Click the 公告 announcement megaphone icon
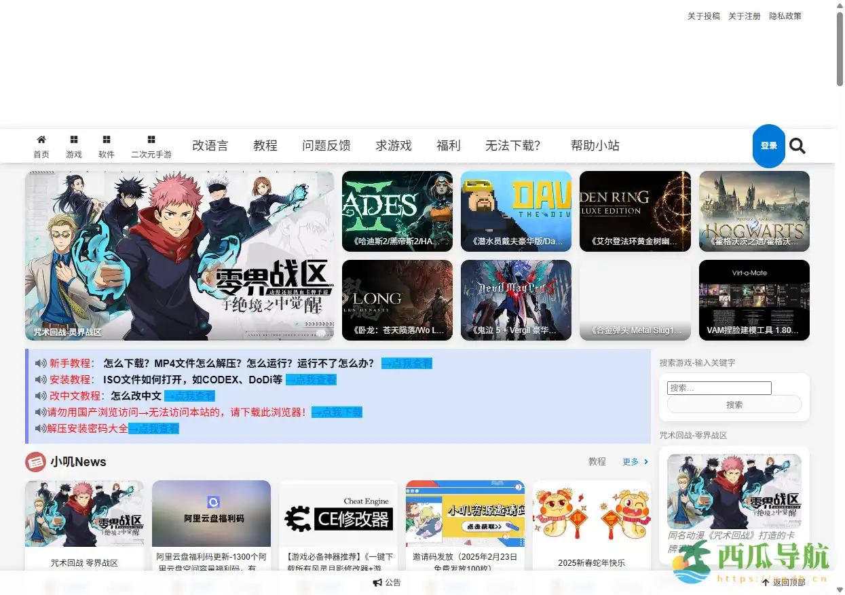The height and width of the screenshot is (595, 845). click(376, 581)
